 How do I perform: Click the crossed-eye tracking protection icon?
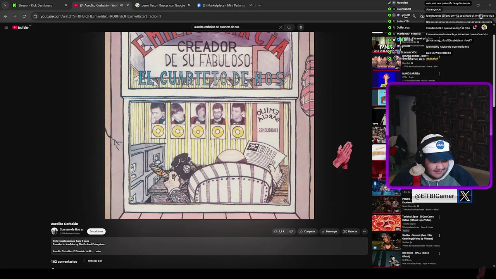[x=422, y=16]
